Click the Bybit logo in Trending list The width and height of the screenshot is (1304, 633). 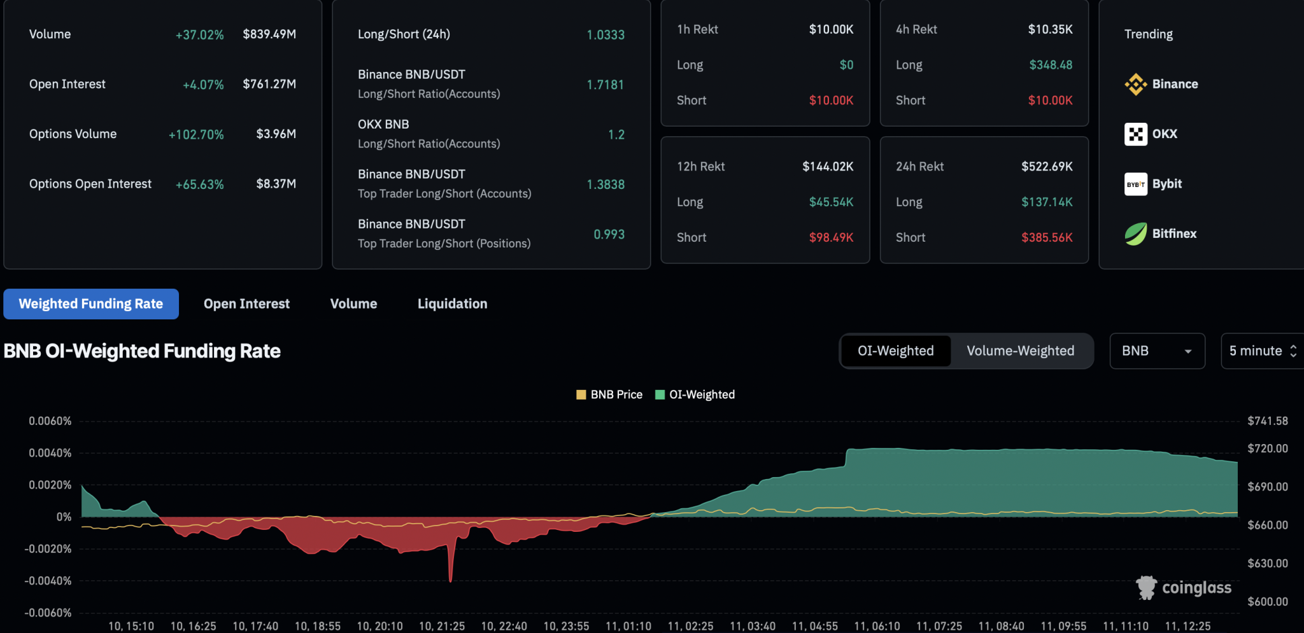coord(1136,184)
